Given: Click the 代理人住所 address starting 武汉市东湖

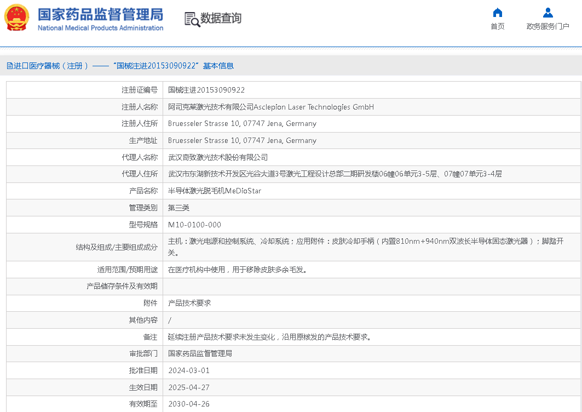Looking at the screenshot, I should tap(335, 174).
